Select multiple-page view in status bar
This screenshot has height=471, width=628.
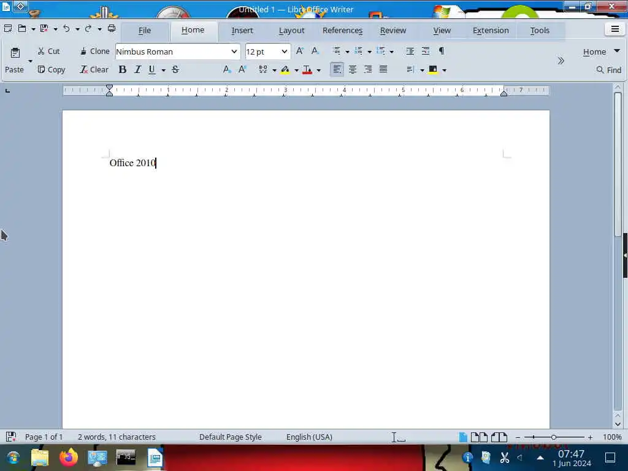(479, 437)
